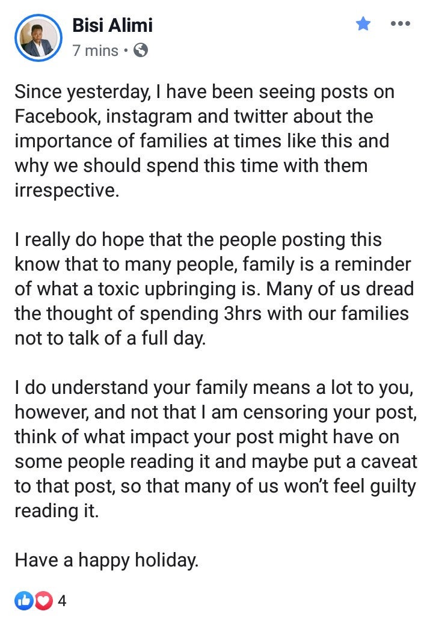View the reaction count of 4
The image size is (433, 626).
point(62,601)
